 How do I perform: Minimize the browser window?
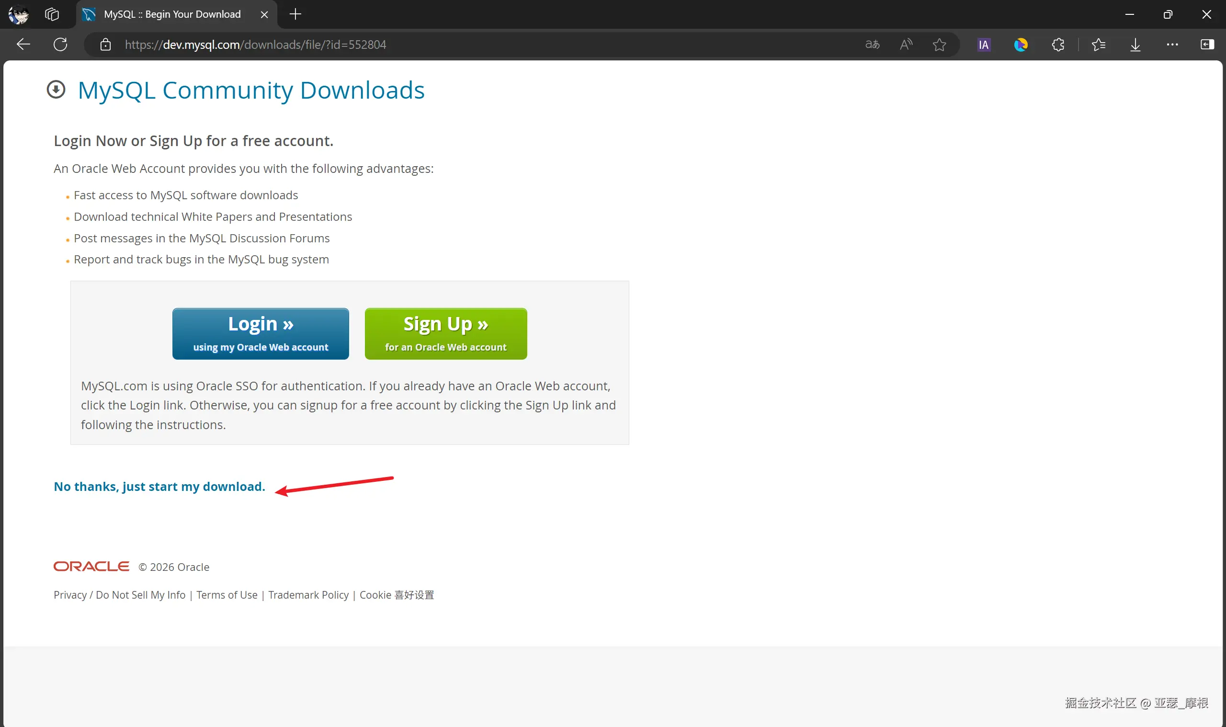[x=1130, y=14]
